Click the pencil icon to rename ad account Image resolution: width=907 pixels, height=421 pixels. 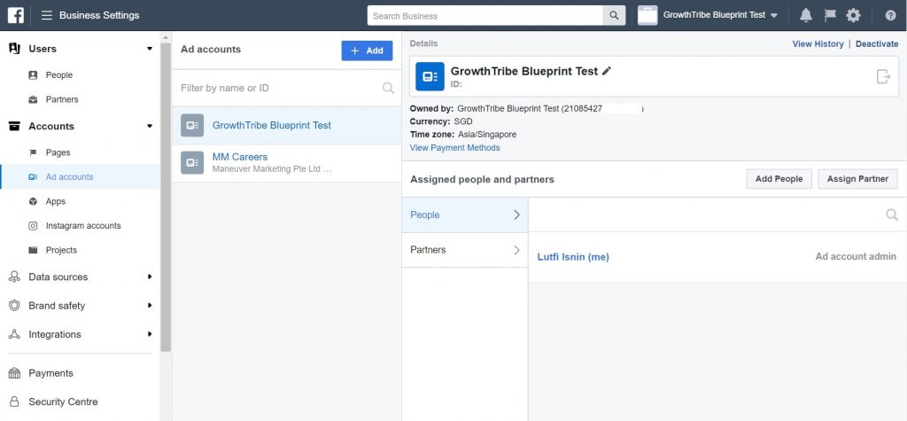[606, 71]
